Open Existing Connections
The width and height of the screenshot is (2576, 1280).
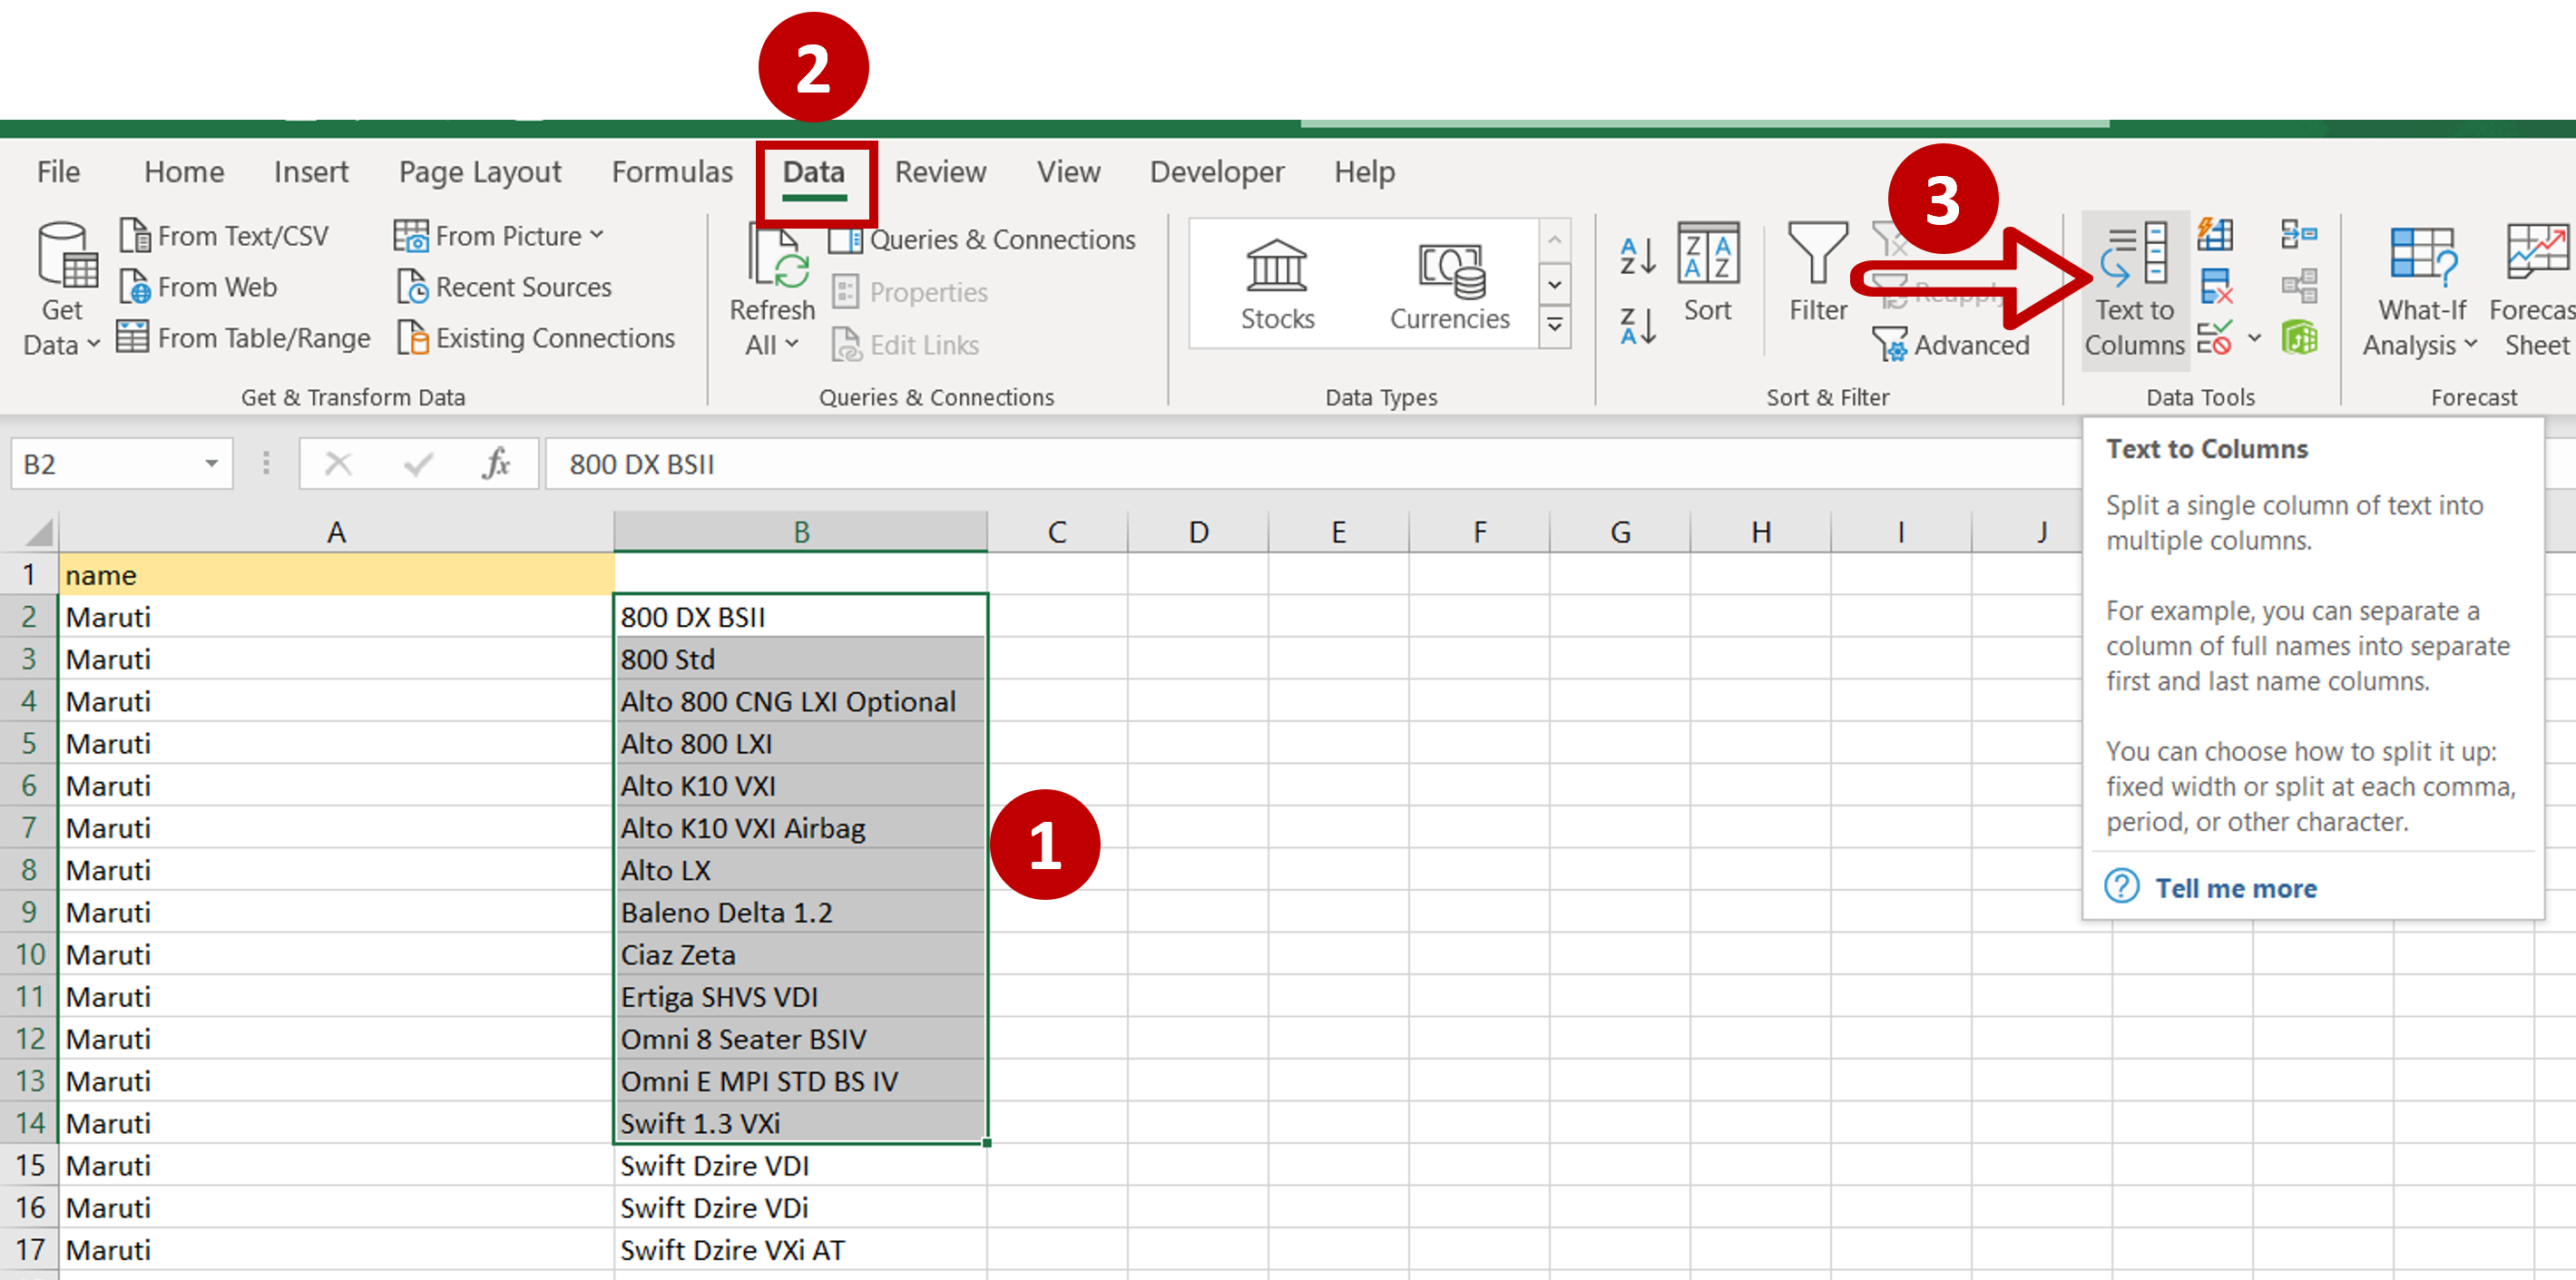536,338
